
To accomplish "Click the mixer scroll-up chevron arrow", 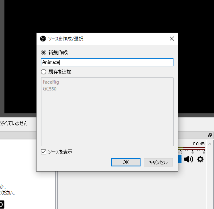I will (x=210, y=144).
